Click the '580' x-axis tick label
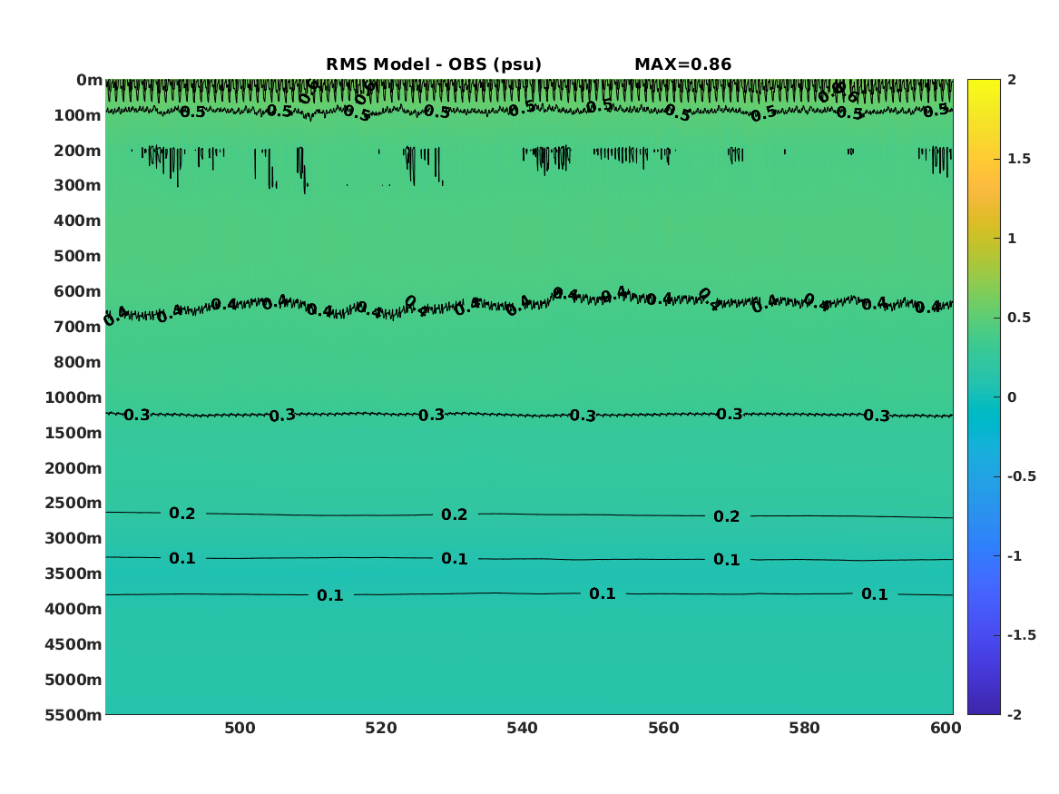 804,729
